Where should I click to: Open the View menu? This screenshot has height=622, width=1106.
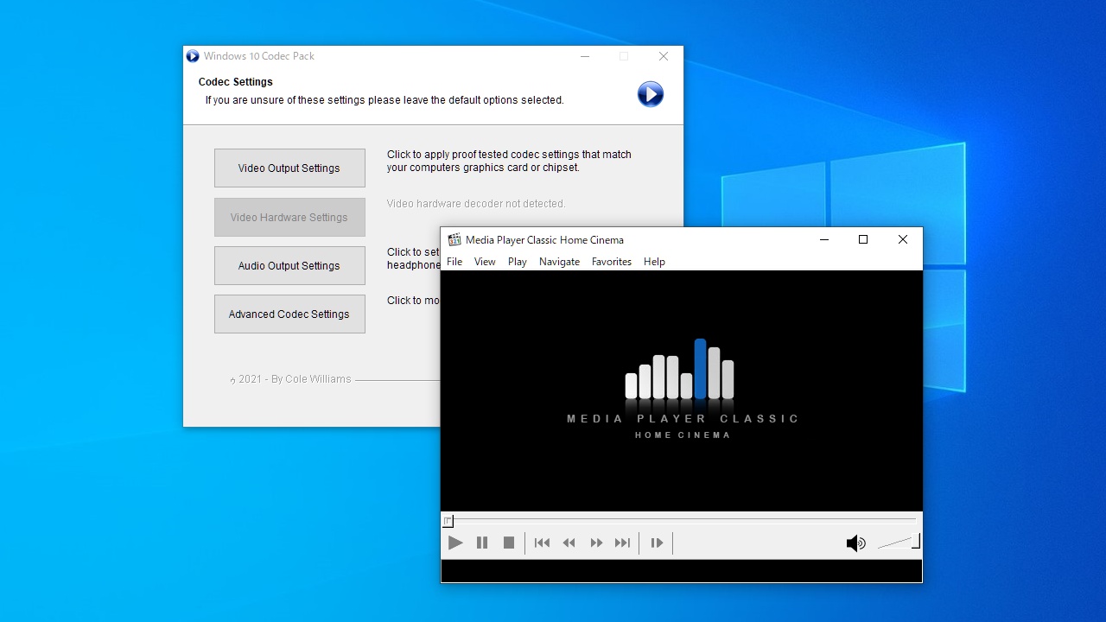[485, 262]
